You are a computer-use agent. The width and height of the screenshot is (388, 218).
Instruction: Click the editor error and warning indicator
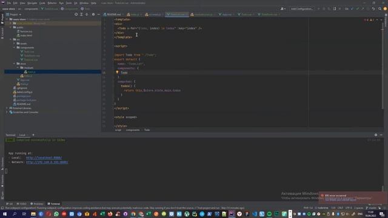[x=369, y=20]
